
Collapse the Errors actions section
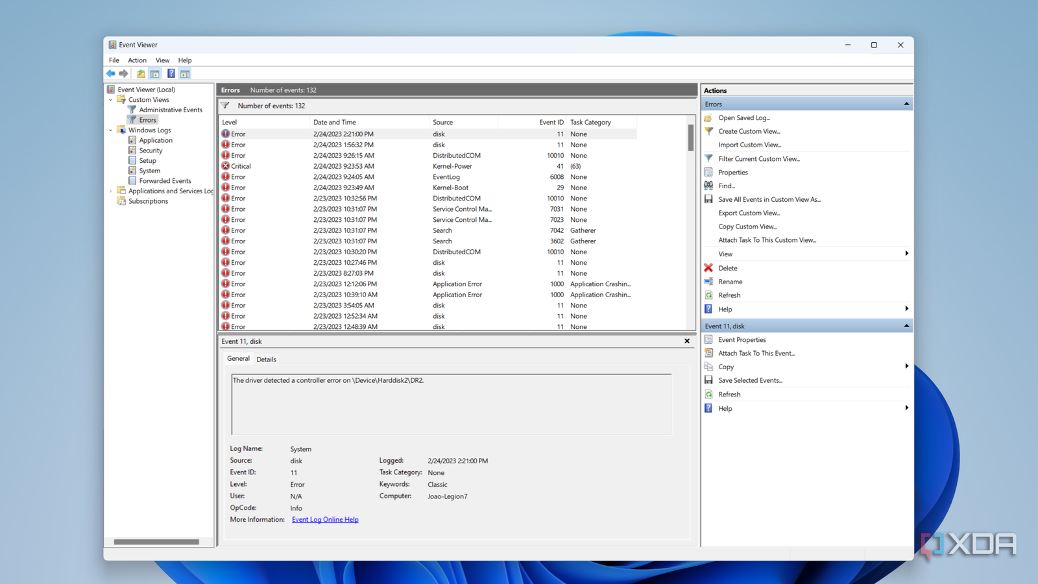pyautogui.click(x=906, y=104)
